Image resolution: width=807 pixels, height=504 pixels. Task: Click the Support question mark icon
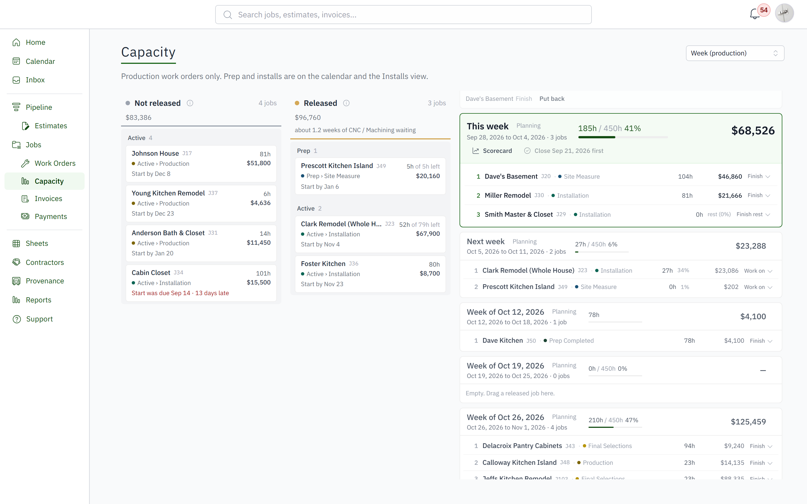16,319
